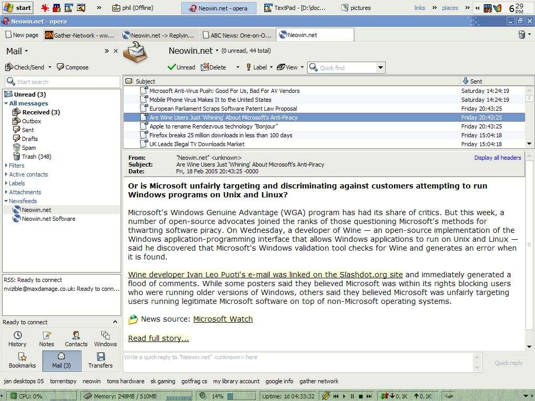Click the stop playback control in bottom bar
535x401 pixels.
click(x=360, y=396)
